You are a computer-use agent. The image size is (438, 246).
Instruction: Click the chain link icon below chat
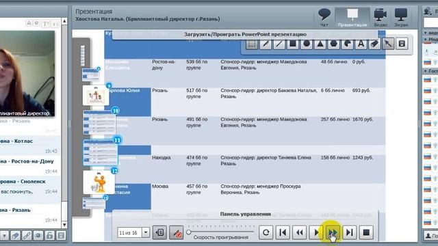click(x=27, y=236)
